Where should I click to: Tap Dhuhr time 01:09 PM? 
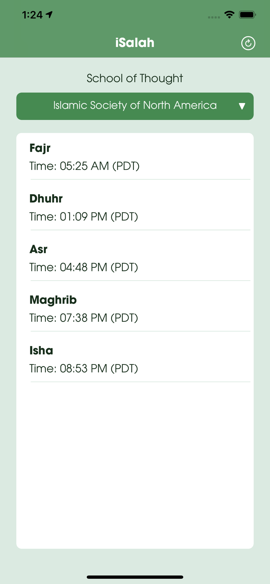pyautogui.click(x=84, y=217)
